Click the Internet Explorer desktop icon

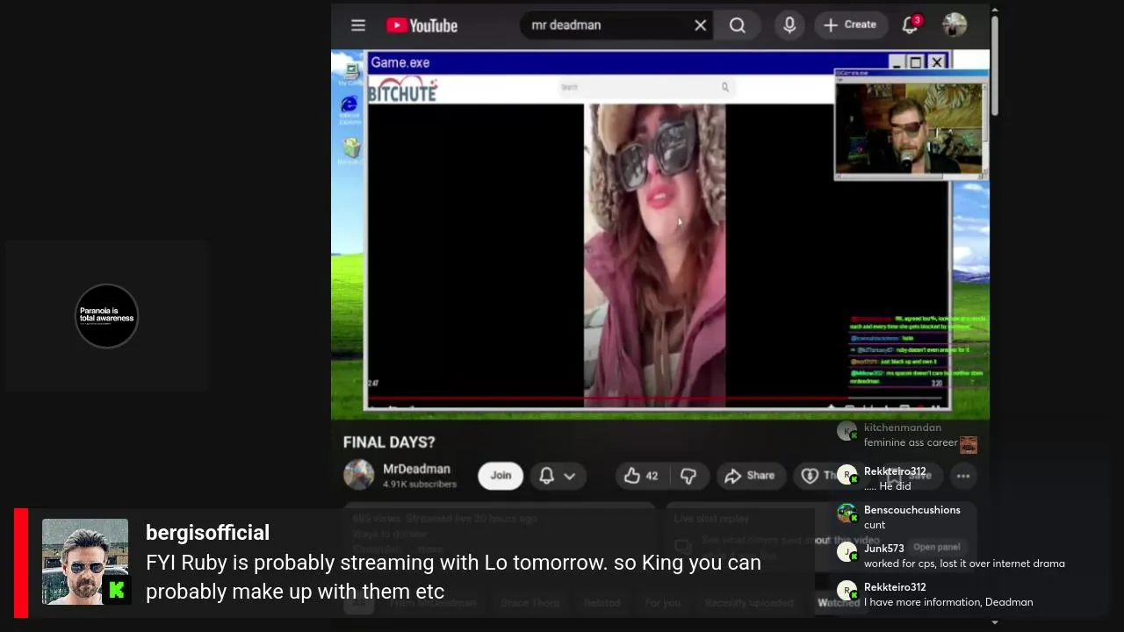350,110
